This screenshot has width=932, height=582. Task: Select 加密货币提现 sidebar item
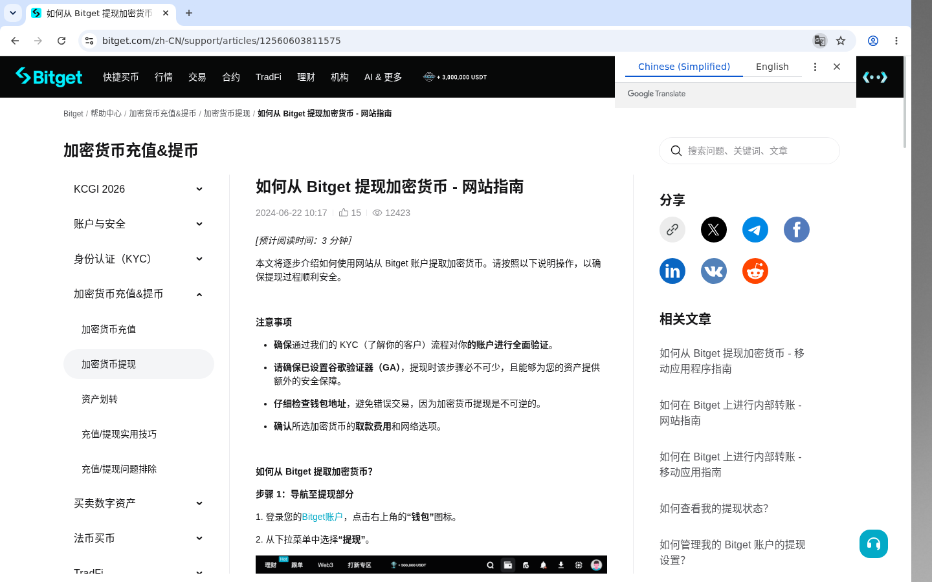click(139, 364)
